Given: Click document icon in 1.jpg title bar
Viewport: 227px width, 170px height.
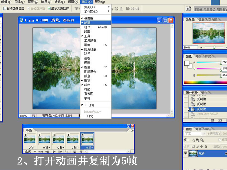Looking at the screenshot, I should [x=21, y=20].
